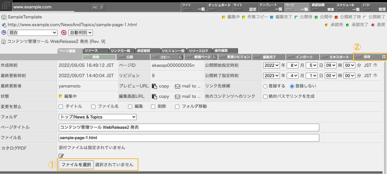Click the clock icon after 公開開始 JST

coord(375,65)
